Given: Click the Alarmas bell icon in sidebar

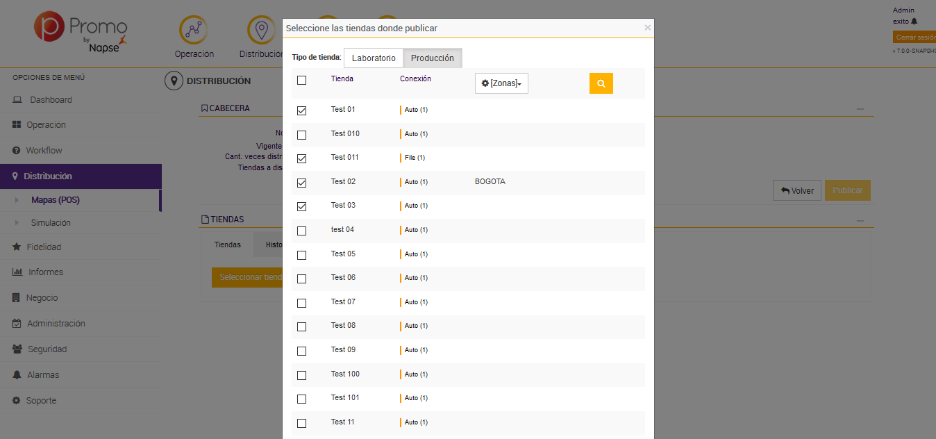Looking at the screenshot, I should (17, 375).
